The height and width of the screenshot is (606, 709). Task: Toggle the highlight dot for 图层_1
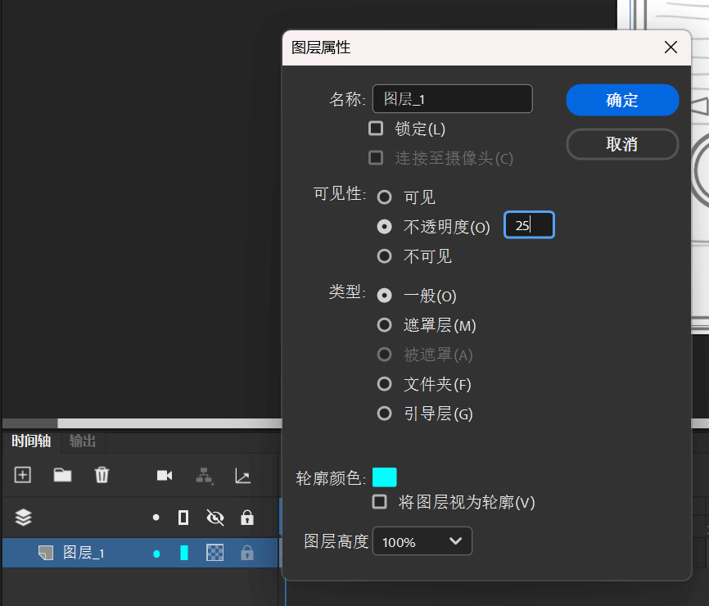coord(156,554)
